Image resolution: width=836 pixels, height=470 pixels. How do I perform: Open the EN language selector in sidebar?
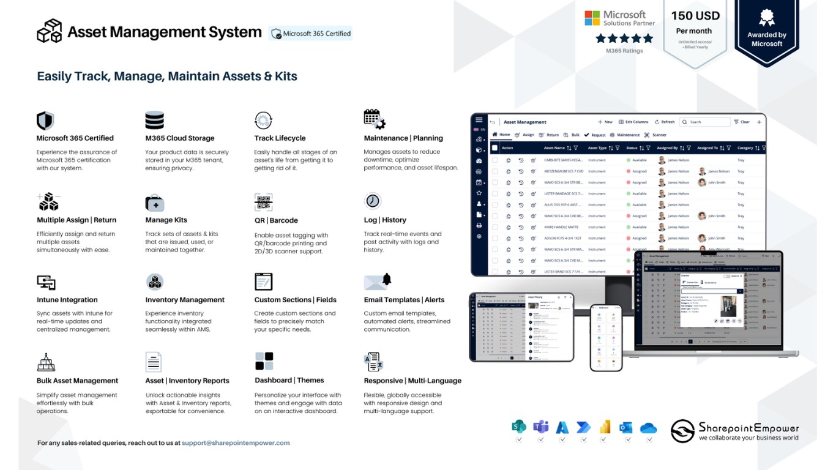(x=479, y=130)
